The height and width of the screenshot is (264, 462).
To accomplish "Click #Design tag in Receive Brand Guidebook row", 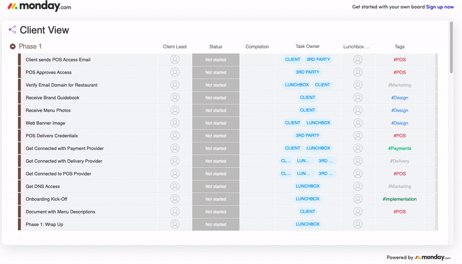I will tap(400, 97).
